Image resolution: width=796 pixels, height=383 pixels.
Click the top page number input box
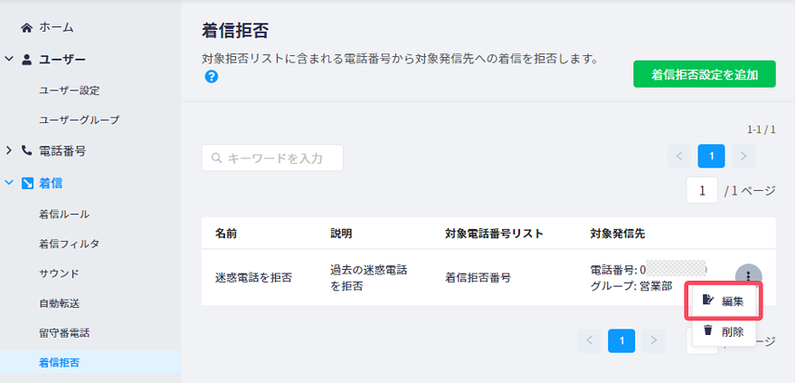702,190
